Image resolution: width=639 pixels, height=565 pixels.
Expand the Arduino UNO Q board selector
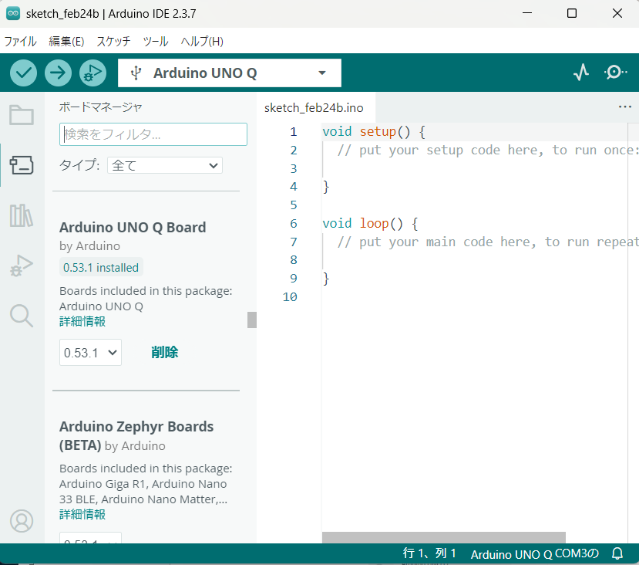tap(230, 73)
